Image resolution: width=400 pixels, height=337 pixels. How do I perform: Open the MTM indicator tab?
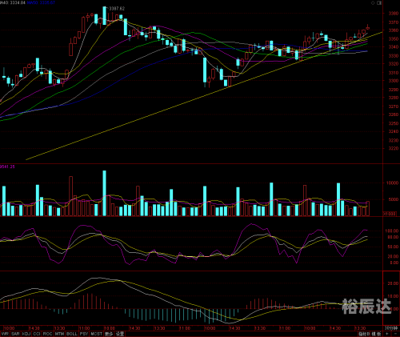pyautogui.click(x=59, y=334)
